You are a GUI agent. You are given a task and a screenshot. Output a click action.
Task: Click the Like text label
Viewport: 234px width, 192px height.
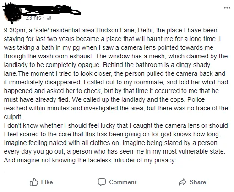point(47,182)
